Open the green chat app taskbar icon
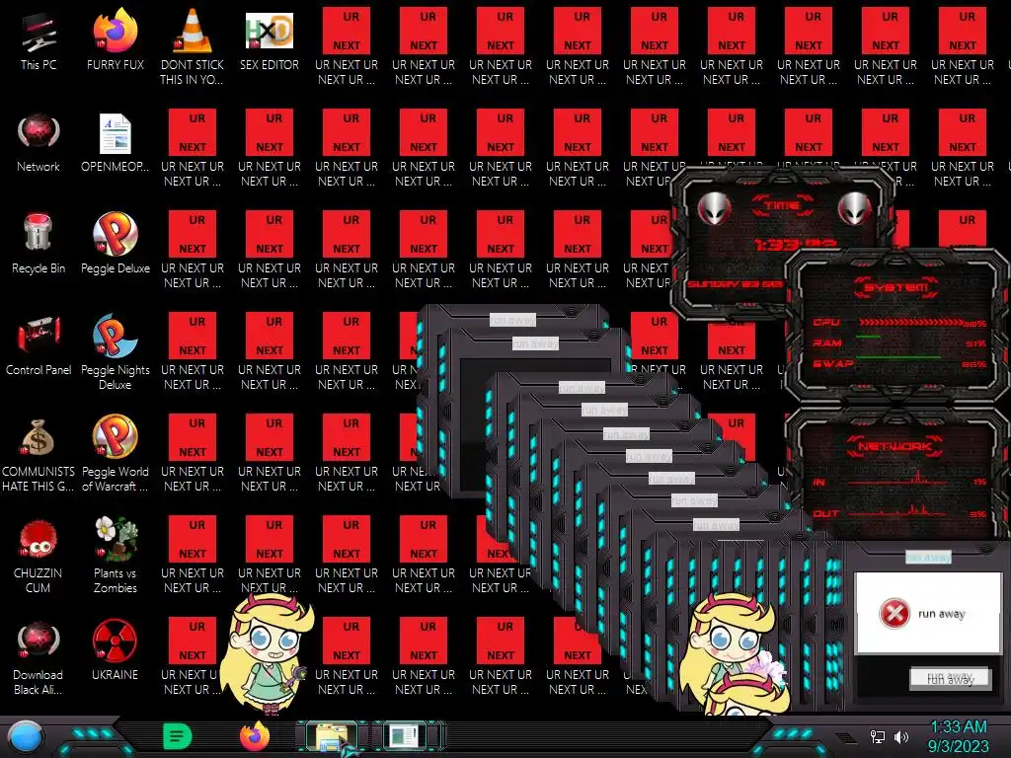The width and height of the screenshot is (1011, 758). tap(178, 736)
